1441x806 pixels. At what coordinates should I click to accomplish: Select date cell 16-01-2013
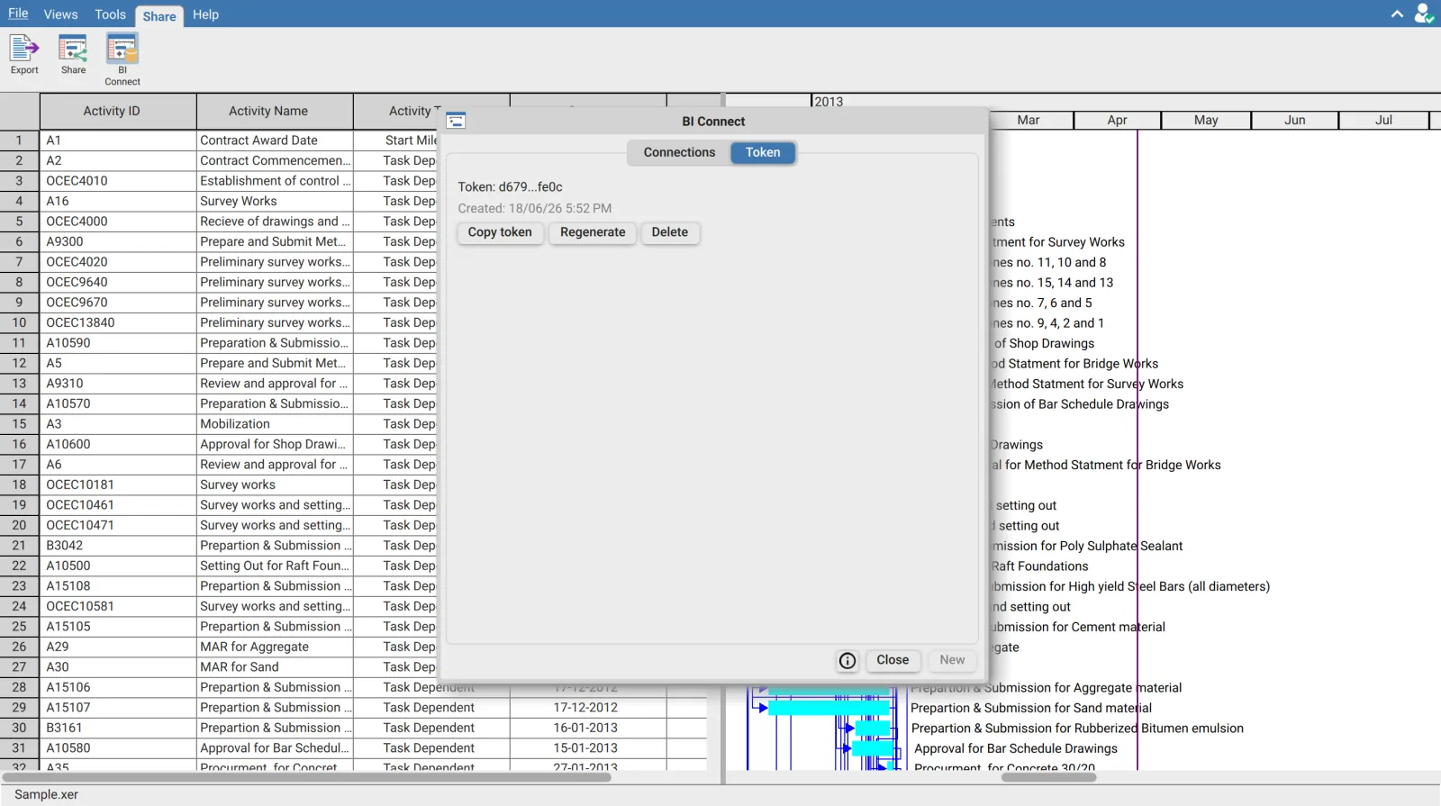[588, 728]
